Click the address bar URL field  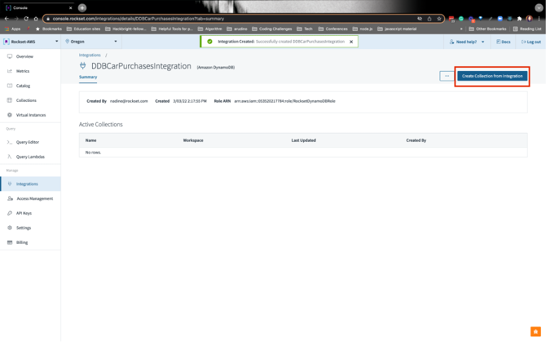(230, 19)
